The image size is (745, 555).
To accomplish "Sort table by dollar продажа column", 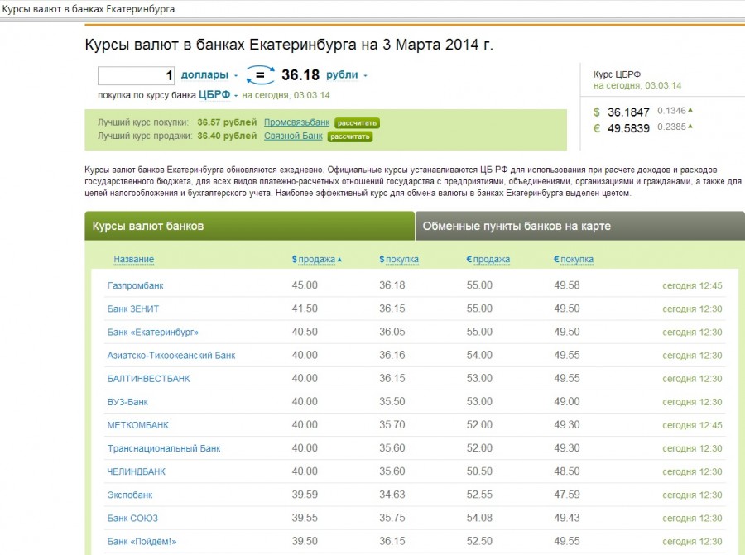I will pyautogui.click(x=316, y=259).
